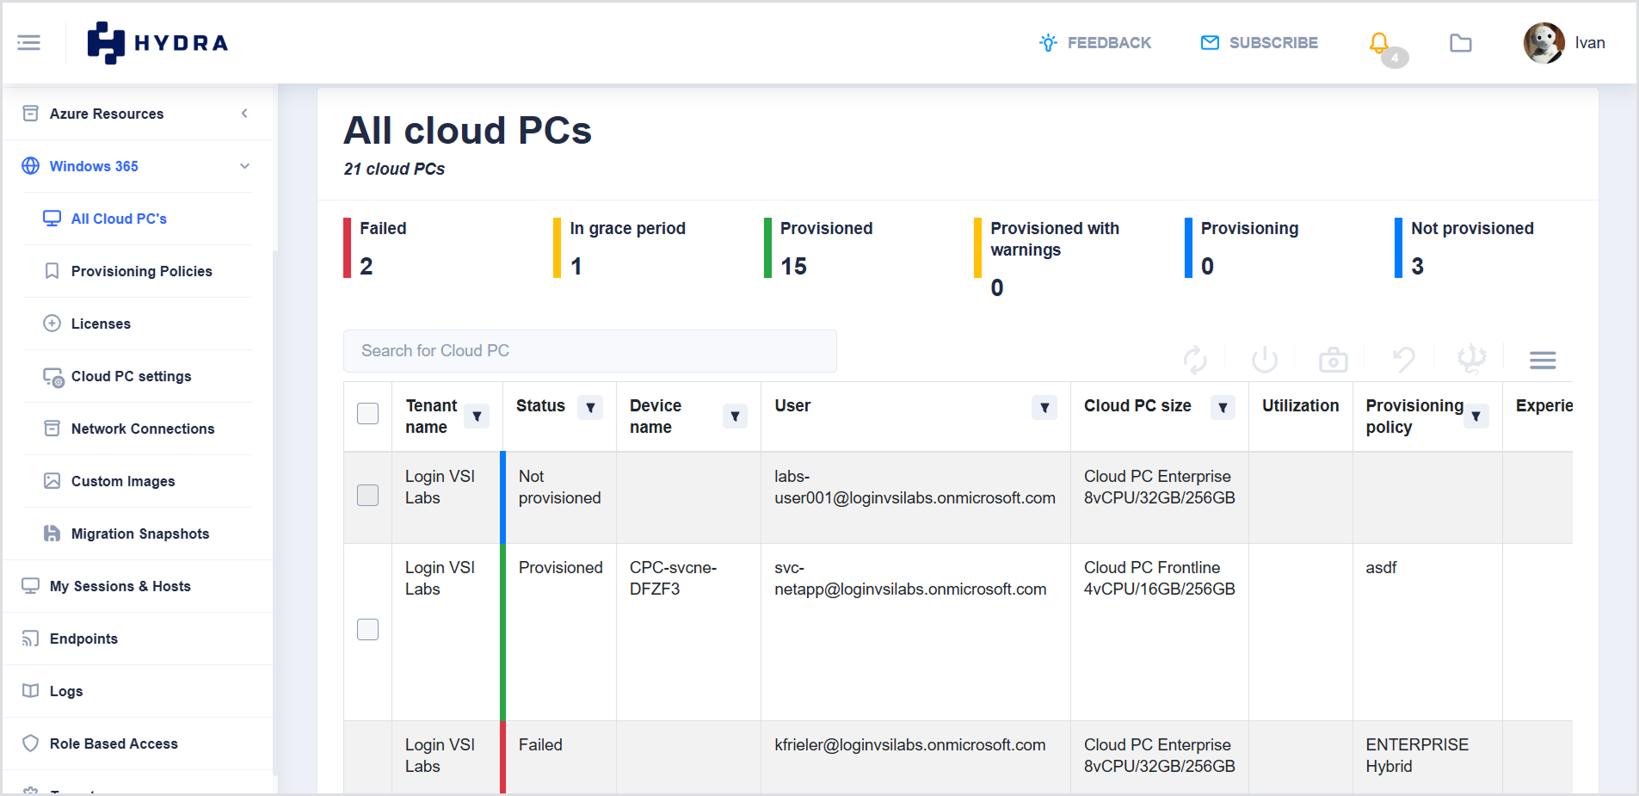Filter by Provisioned with warnings card
The width and height of the screenshot is (1639, 796).
pyautogui.click(x=1047, y=258)
